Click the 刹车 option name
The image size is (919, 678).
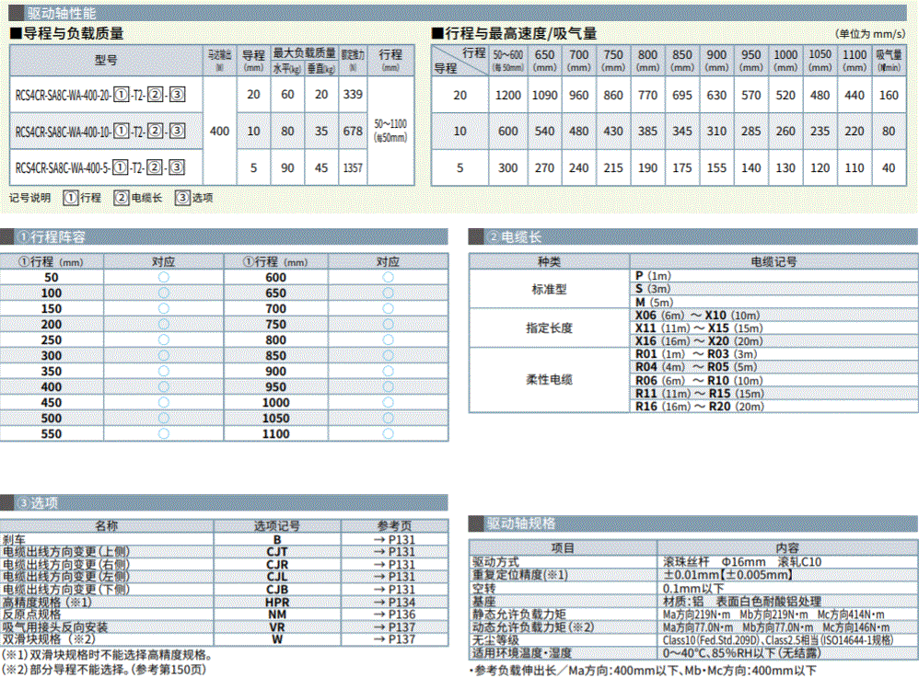point(14,540)
